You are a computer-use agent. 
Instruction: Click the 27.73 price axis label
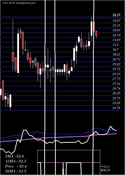116,79
